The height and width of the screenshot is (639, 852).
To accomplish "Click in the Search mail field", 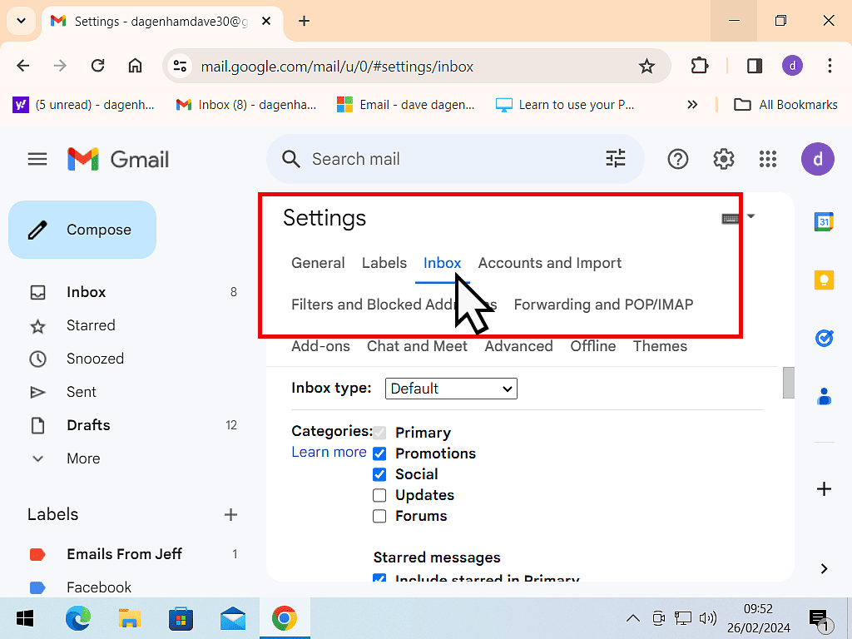I will pos(449,159).
